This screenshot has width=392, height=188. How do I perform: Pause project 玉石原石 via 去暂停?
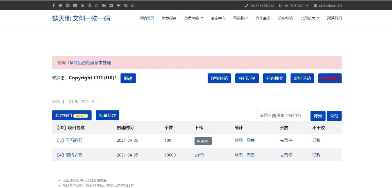(x=286, y=141)
